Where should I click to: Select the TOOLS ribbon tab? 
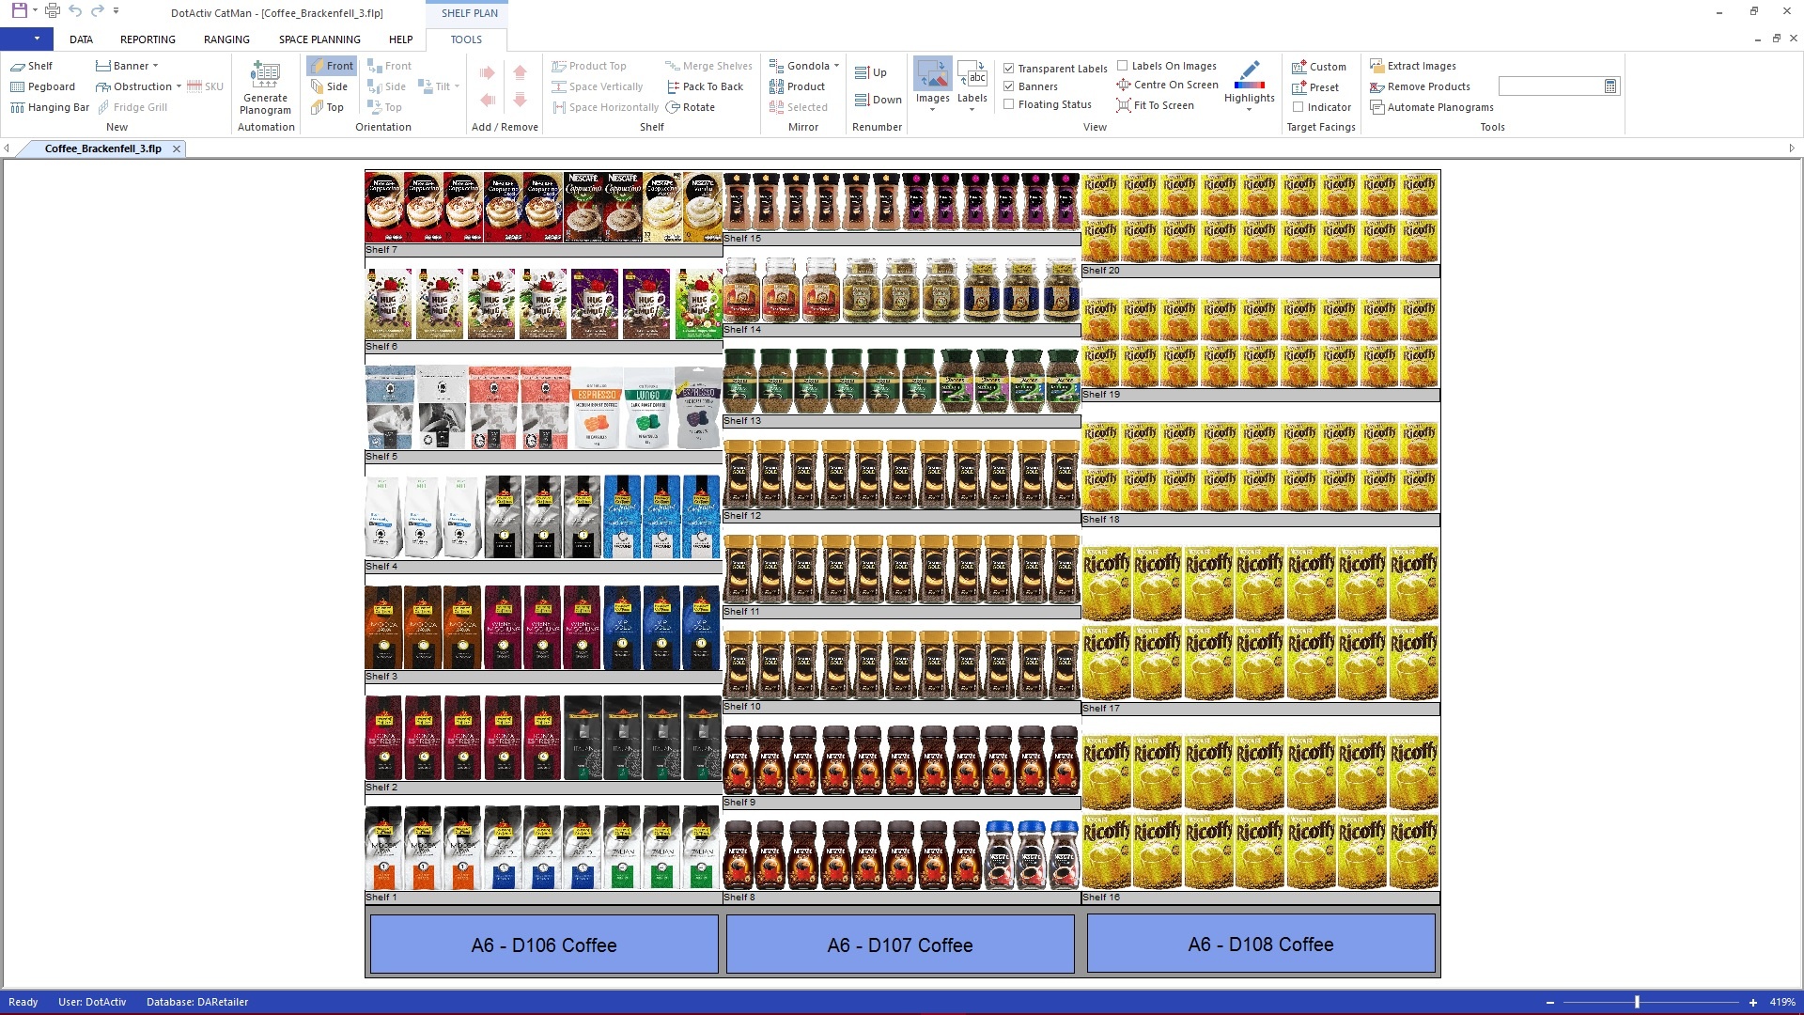click(x=466, y=39)
